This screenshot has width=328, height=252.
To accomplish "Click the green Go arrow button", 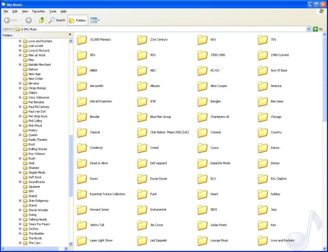I will pyautogui.click(x=316, y=29).
